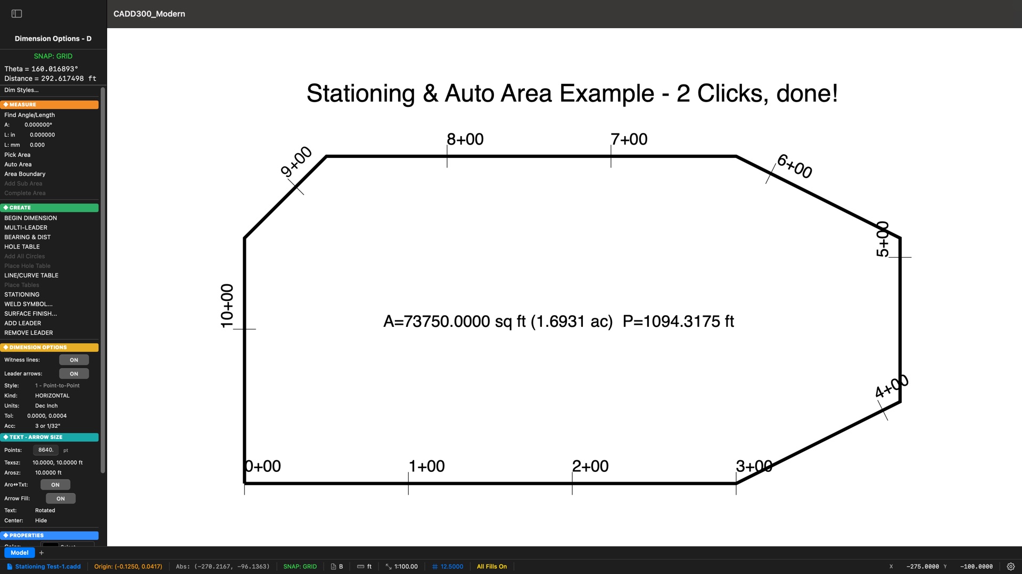This screenshot has height=574, width=1022.
Task: Toggle All Fills On in the status bar
Action: click(x=492, y=567)
